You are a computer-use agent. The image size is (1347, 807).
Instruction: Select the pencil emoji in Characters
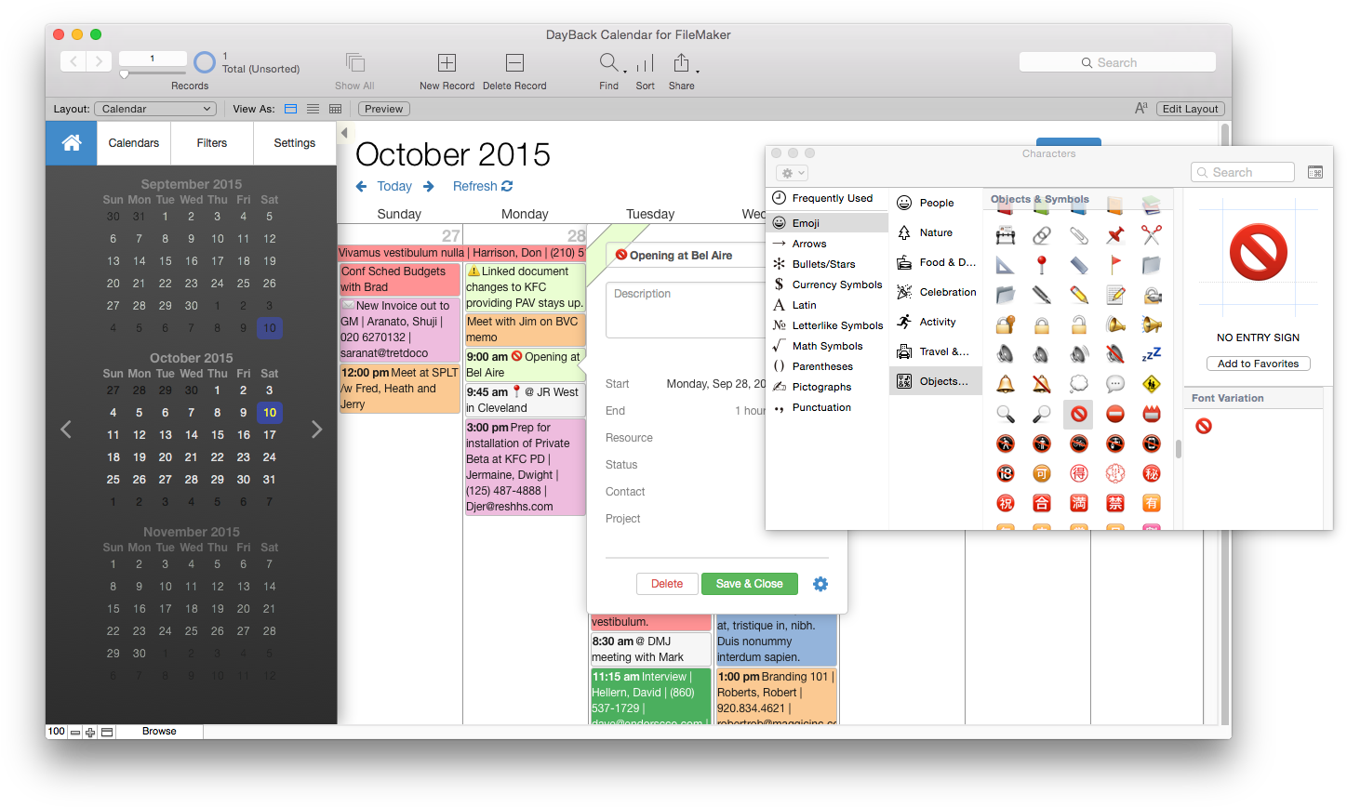click(1078, 295)
